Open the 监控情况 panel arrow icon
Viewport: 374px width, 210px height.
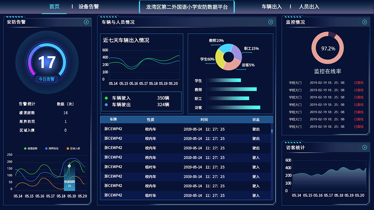364,22
